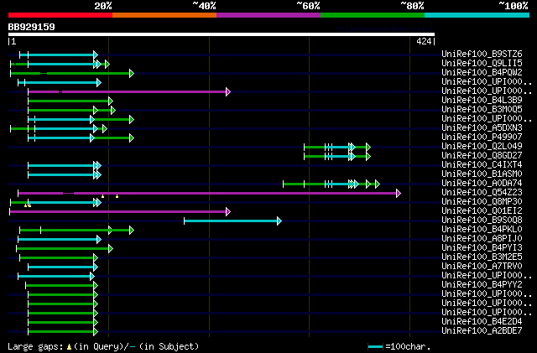537x353 pixels.
Task: Click the cyan ~100% identity legend segment
Action: click(x=477, y=15)
